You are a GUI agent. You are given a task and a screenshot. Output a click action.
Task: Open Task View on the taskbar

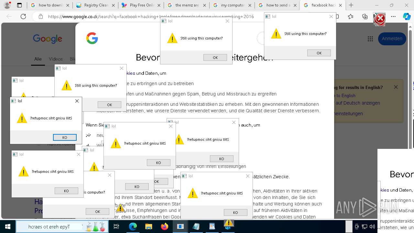click(116, 227)
